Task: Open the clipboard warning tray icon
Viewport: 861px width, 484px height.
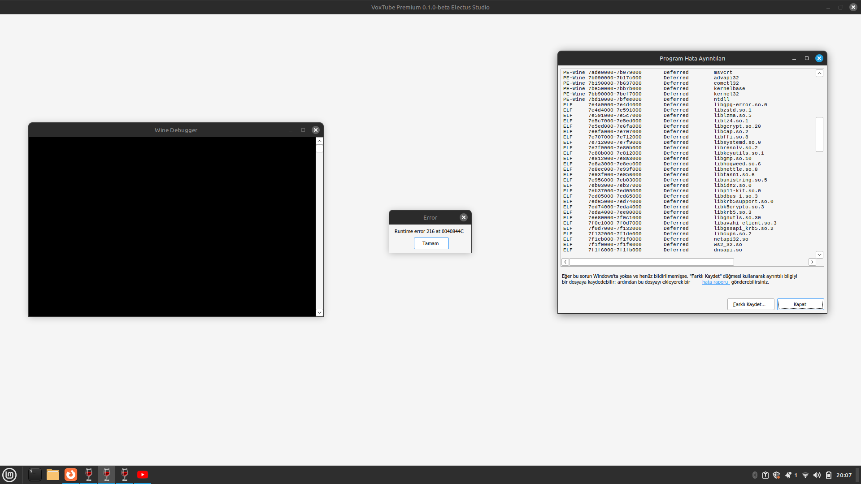Action: coord(765,475)
